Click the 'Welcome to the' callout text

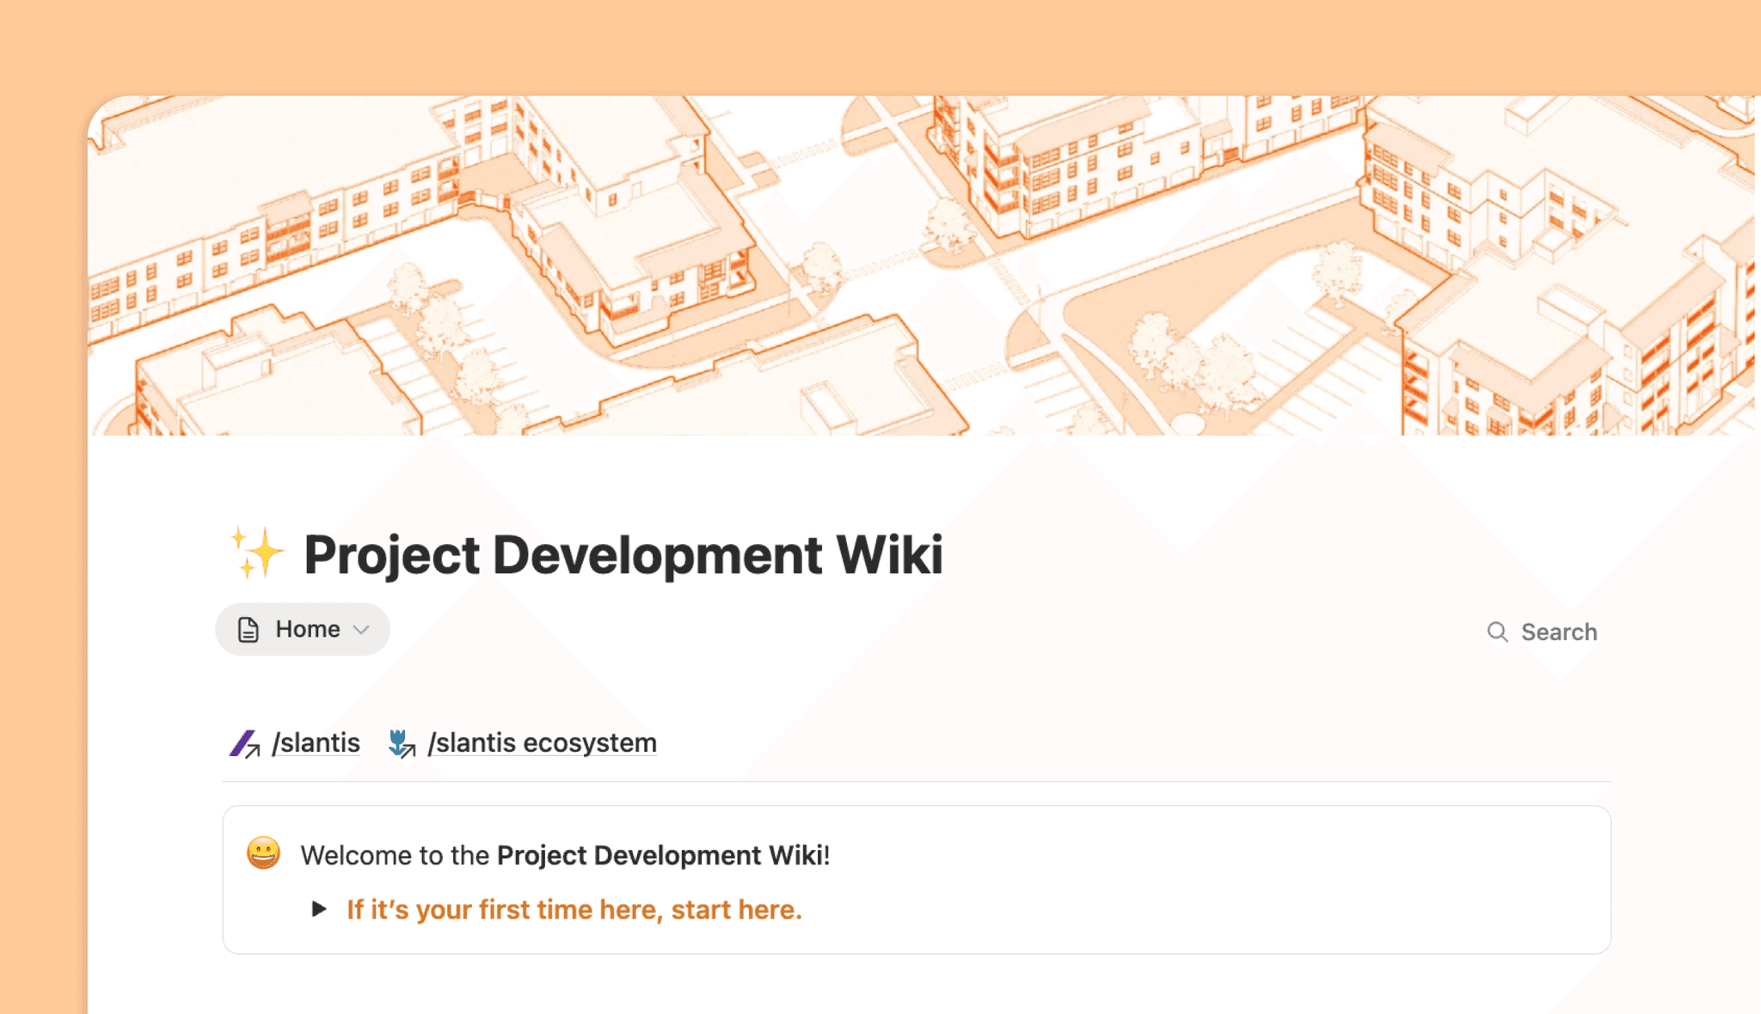coord(395,856)
